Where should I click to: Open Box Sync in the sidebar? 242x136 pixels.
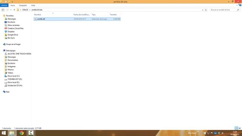coord(11,38)
